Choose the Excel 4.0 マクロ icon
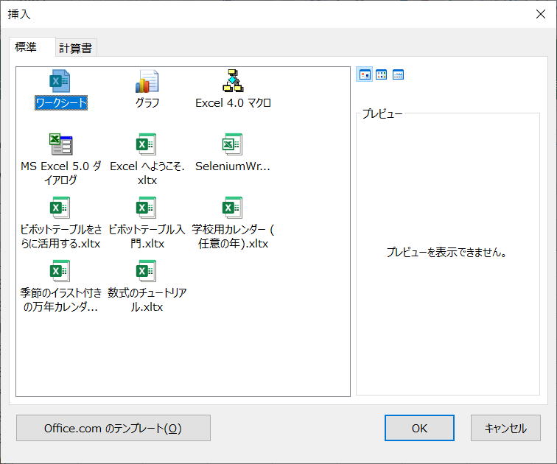 point(233,81)
